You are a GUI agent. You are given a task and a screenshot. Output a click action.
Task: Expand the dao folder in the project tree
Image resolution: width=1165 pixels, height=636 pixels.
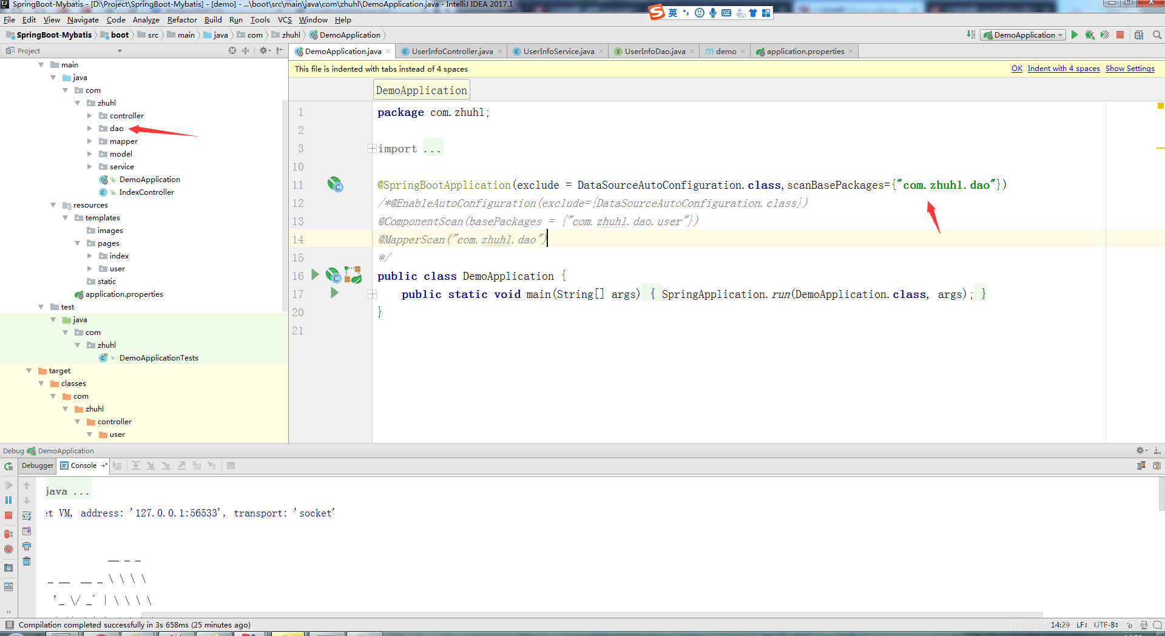[x=90, y=128]
